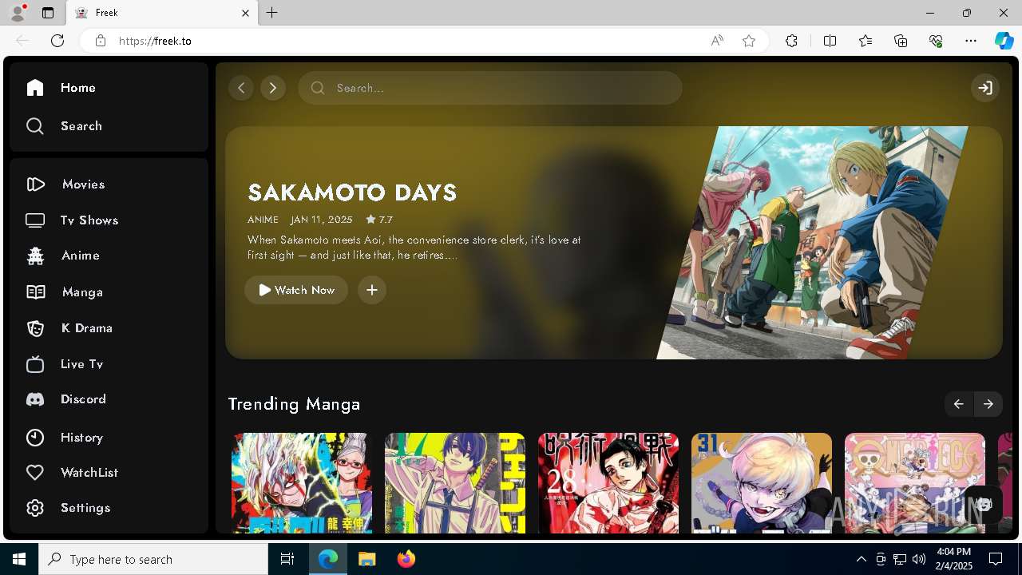Click the Sakamoto Days banner artwork
Screen dimensions: 1022x575
812,243
